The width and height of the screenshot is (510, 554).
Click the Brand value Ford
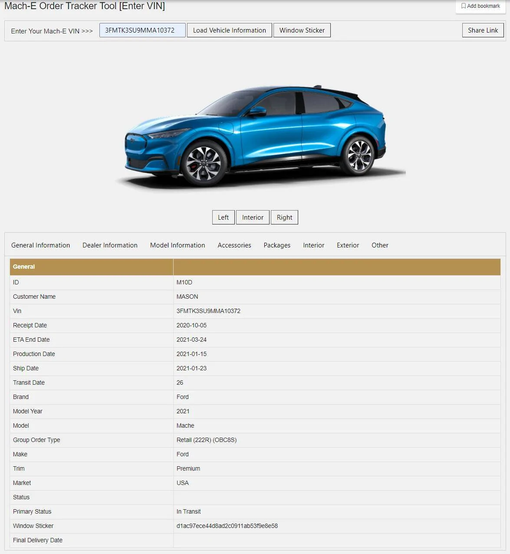coord(183,397)
